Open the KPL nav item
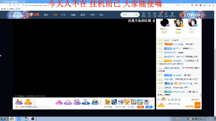 click(x=102, y=15)
